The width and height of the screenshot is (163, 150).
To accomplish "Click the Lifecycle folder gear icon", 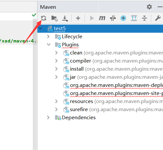I will click(58, 37).
